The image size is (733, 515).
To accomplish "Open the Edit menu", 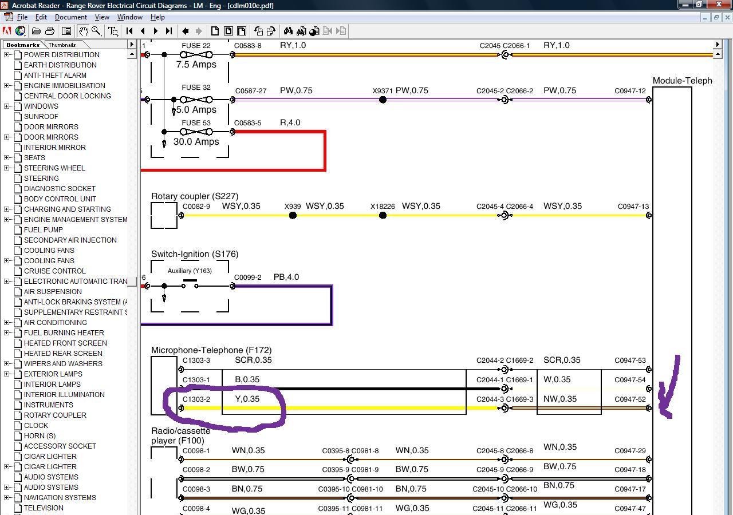I will tap(41, 17).
